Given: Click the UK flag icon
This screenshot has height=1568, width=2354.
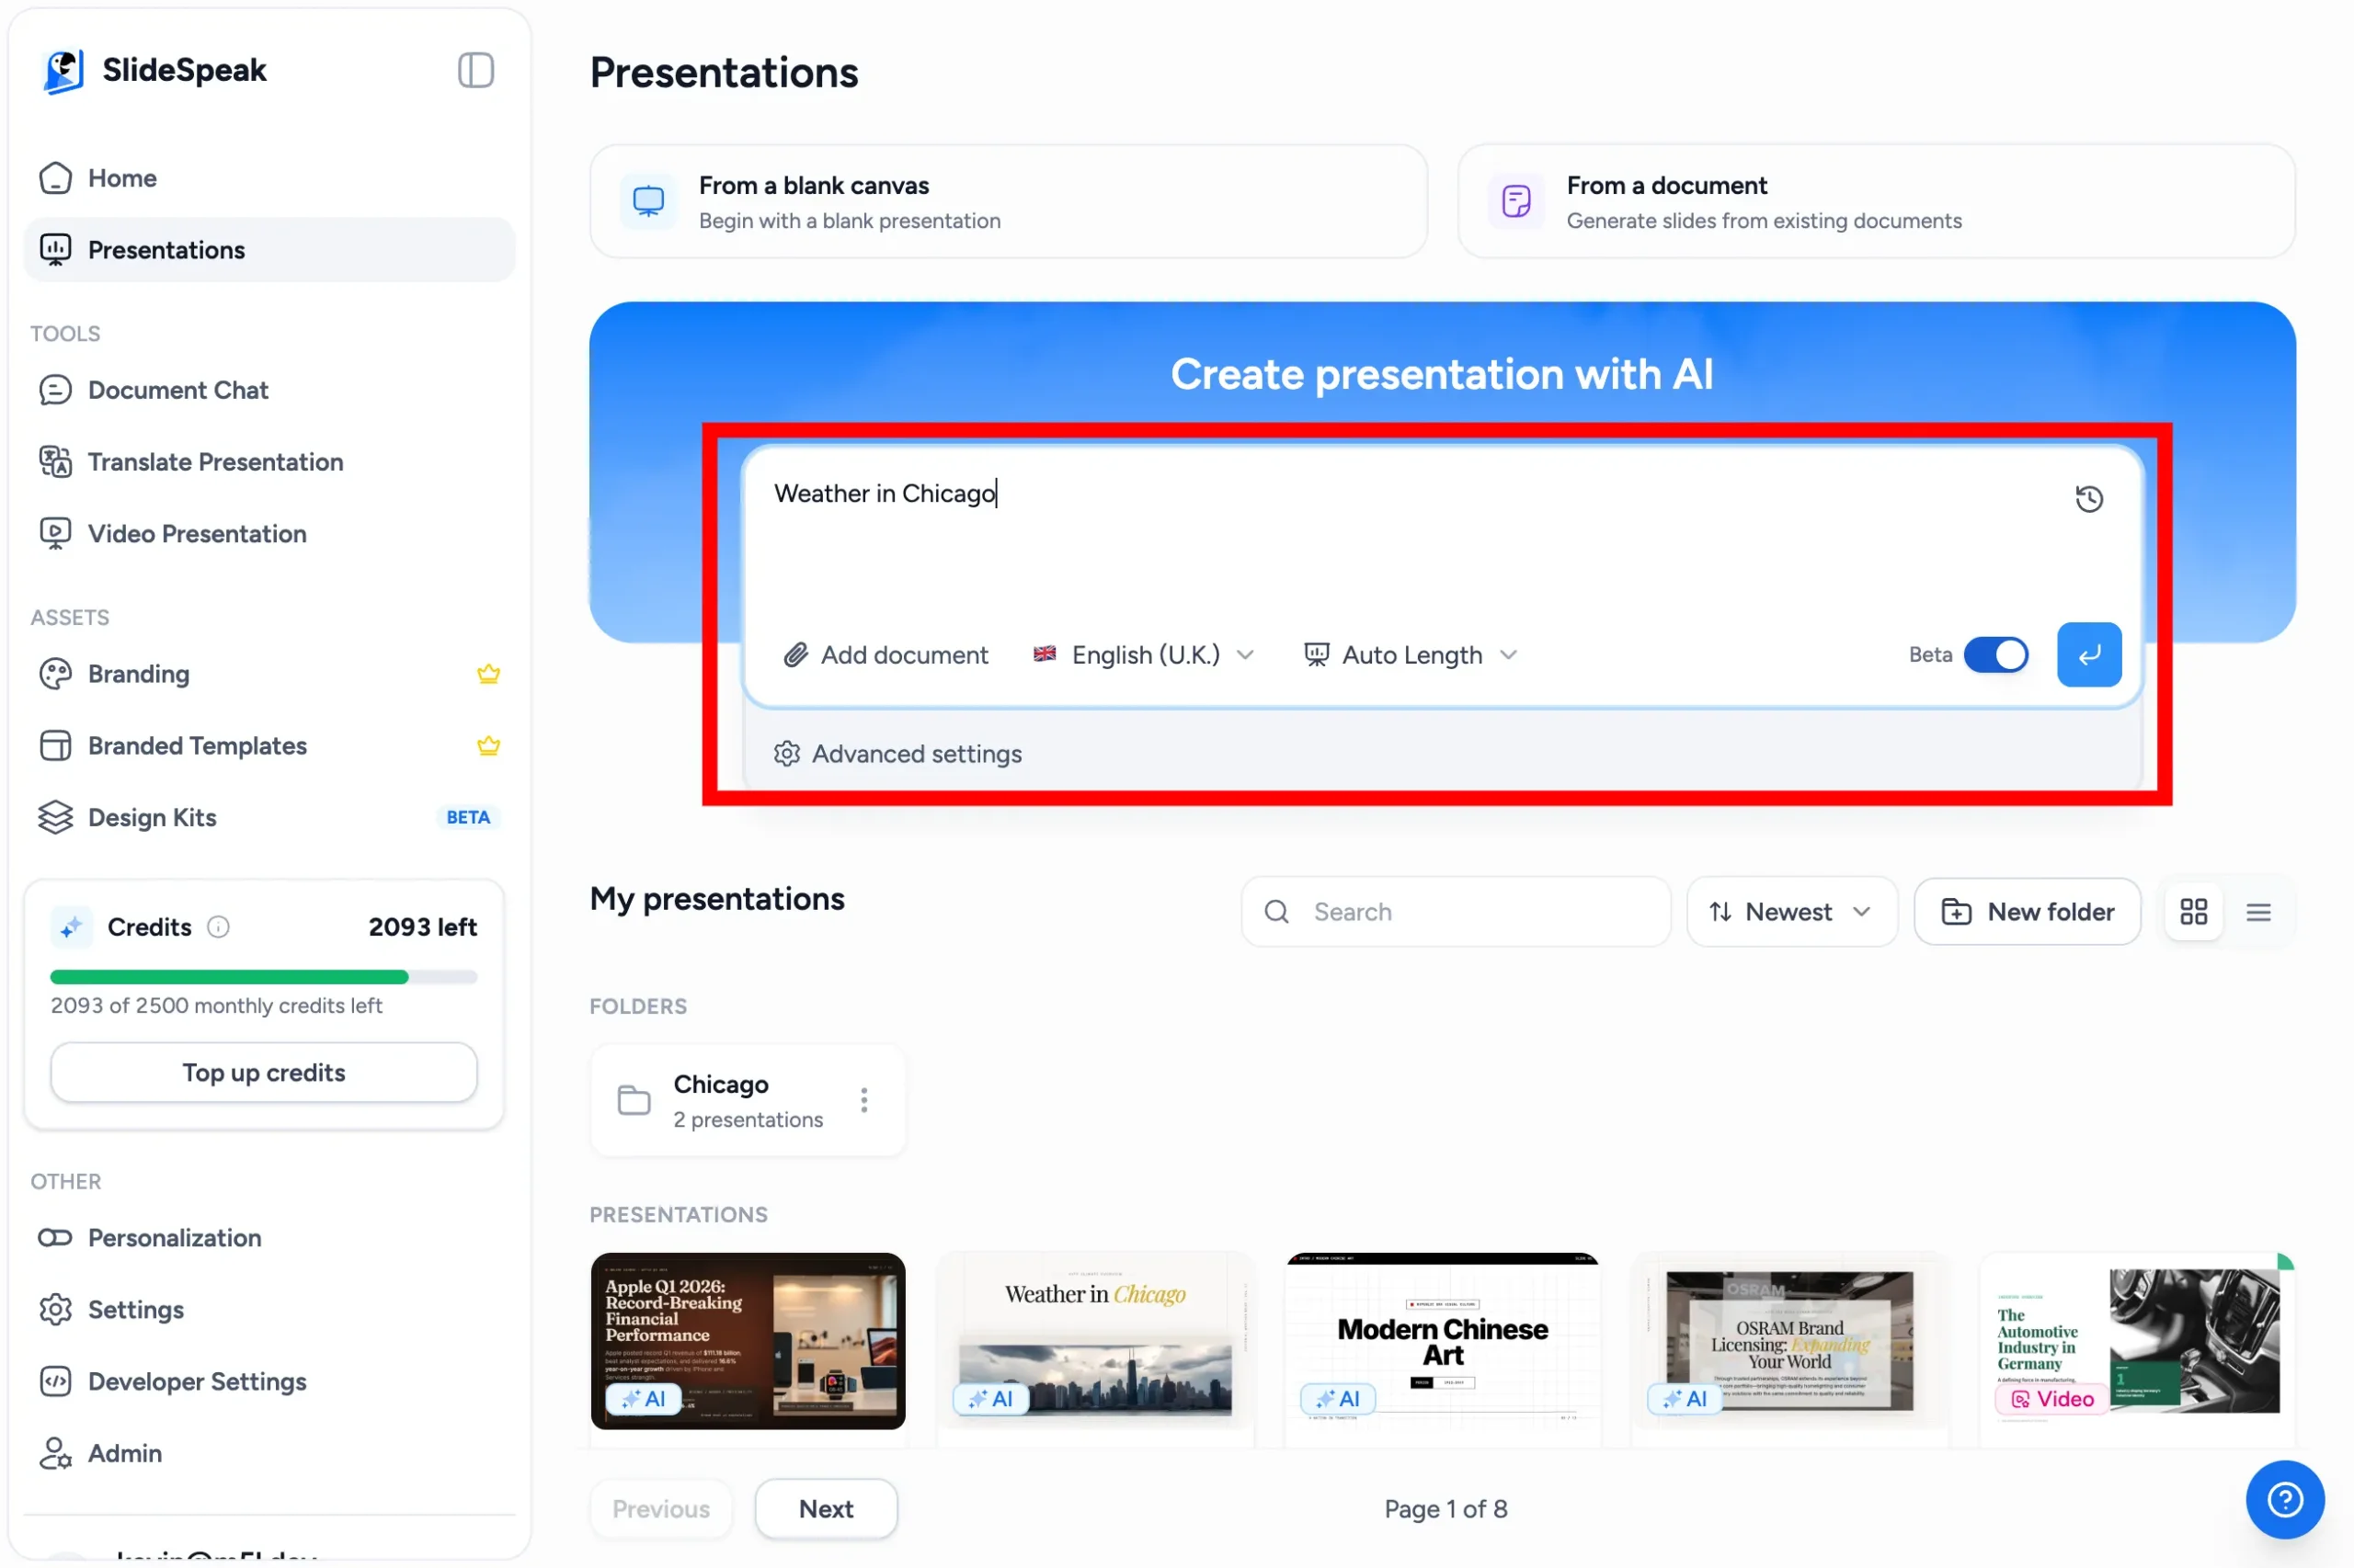Looking at the screenshot, I should pos(1044,654).
